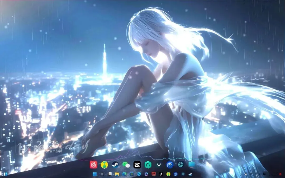Open Microsoft Store on the taskbar

pyautogui.click(x=132, y=174)
